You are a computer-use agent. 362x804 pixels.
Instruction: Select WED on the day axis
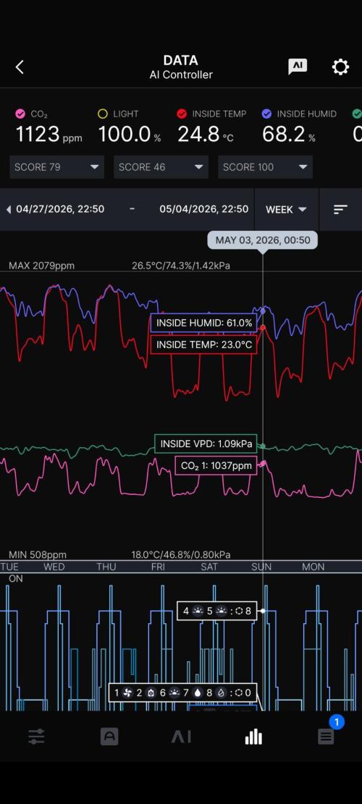click(54, 567)
